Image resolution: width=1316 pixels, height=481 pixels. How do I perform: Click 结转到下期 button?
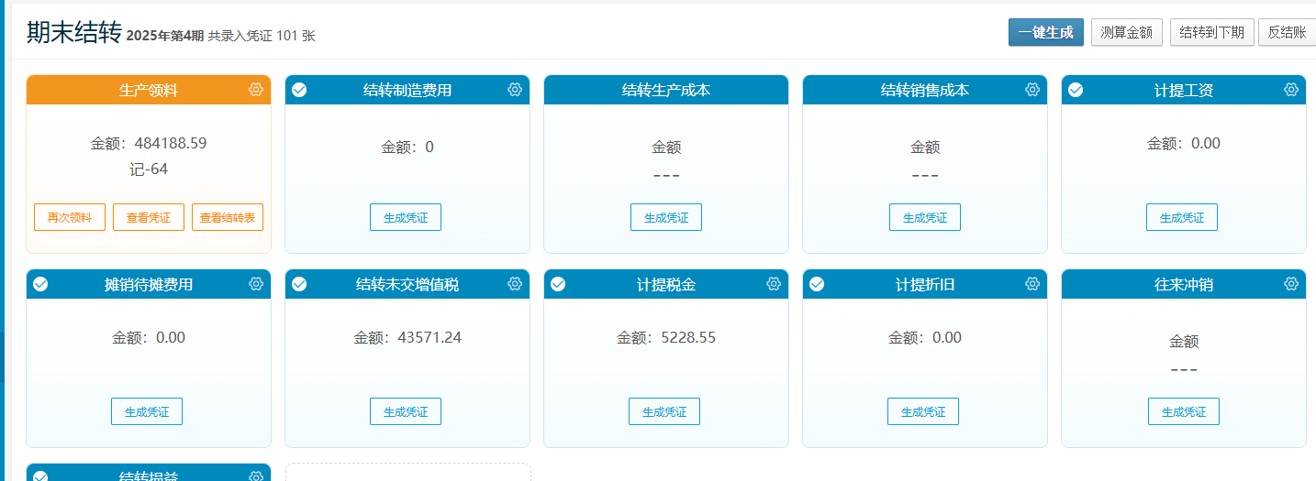[x=1211, y=32]
